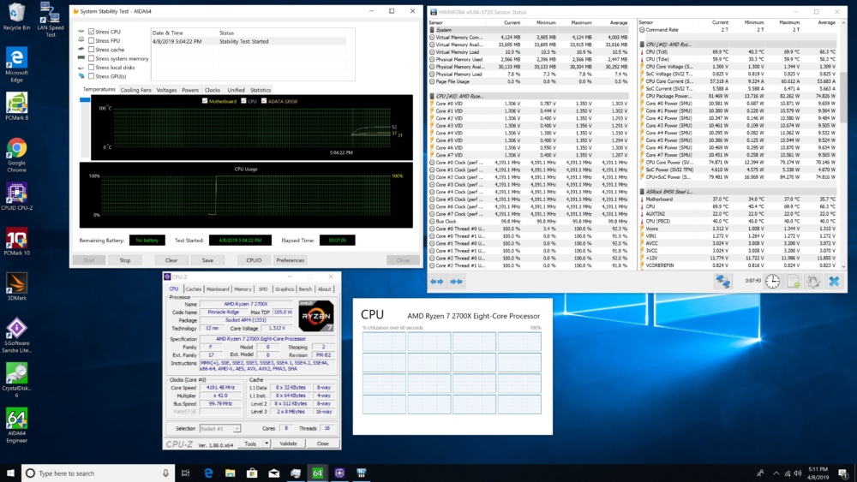
Task: Open Google Chrome desktop shortcut
Action: tap(16, 155)
